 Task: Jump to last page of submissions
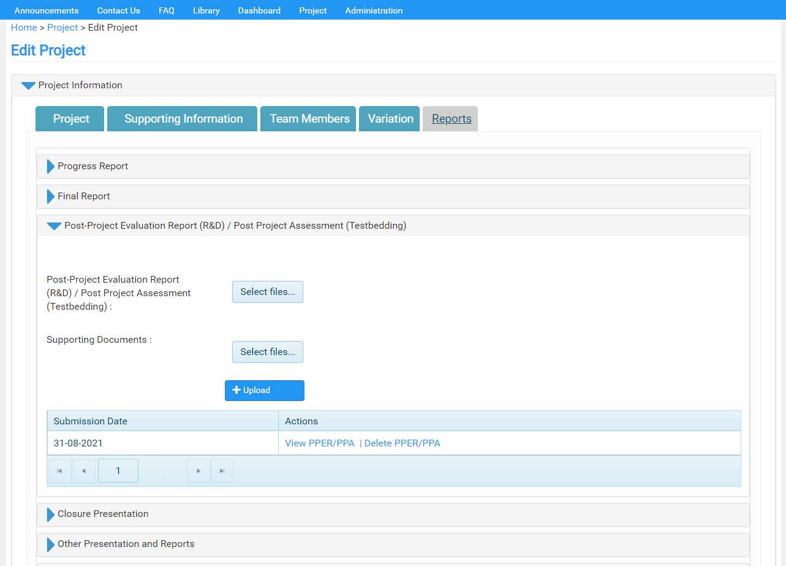pos(222,471)
